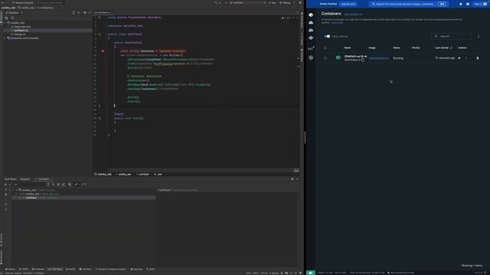
Task: Open Dev Environments icon in Docker sidebar
Action: tap(311, 37)
